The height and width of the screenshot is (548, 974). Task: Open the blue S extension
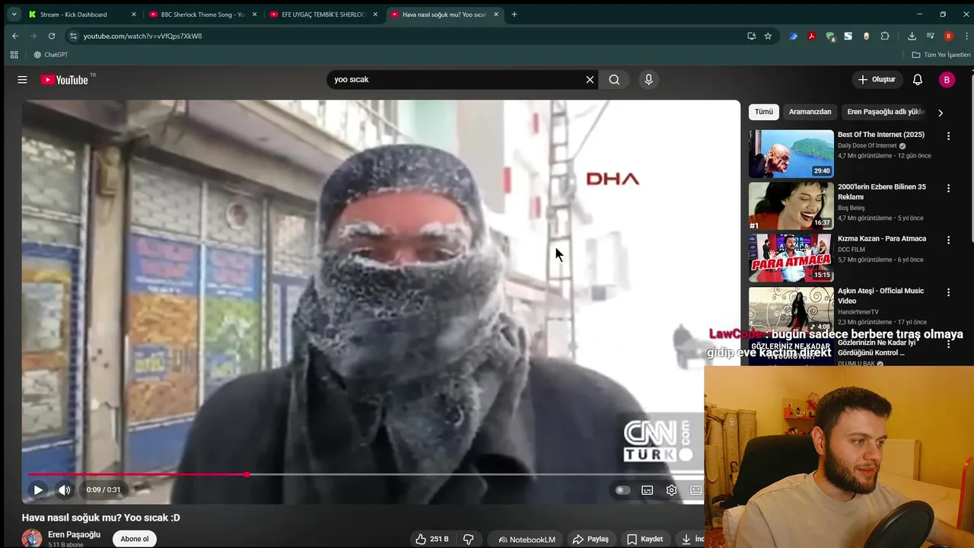848,36
